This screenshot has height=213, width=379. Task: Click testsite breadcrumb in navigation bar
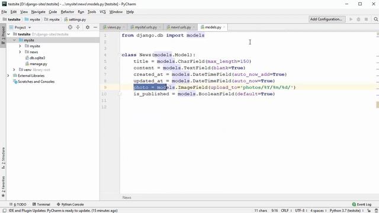(12, 20)
